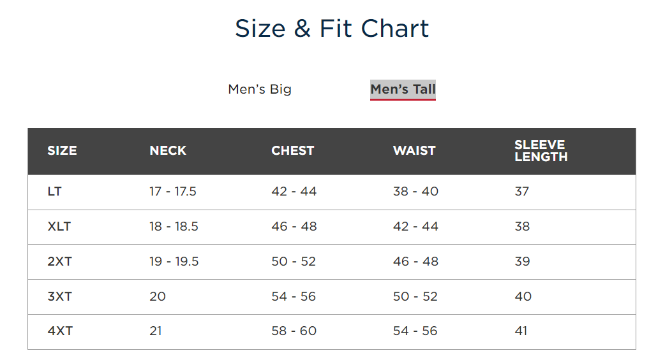Click the WAIST column header

(x=414, y=150)
